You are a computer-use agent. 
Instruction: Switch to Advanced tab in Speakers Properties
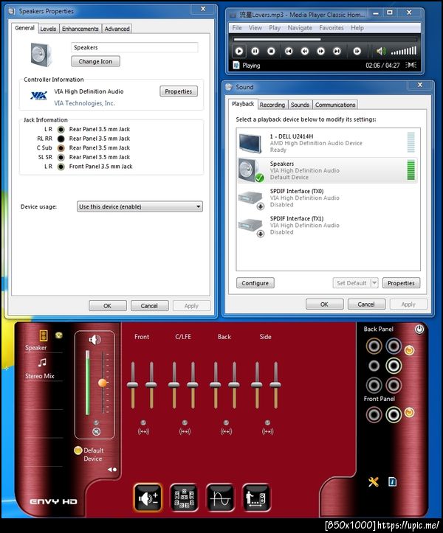(117, 29)
